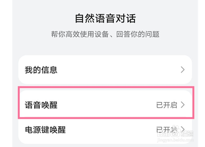
Task: Expand the 语音唤醒 row chevron
Action: pos(183,105)
